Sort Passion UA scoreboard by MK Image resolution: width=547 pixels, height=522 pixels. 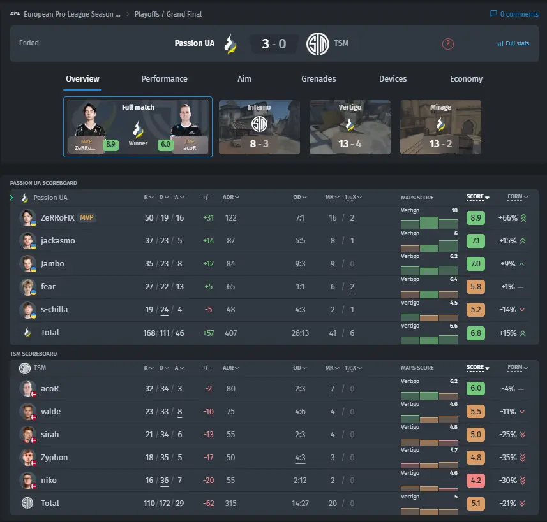click(332, 198)
